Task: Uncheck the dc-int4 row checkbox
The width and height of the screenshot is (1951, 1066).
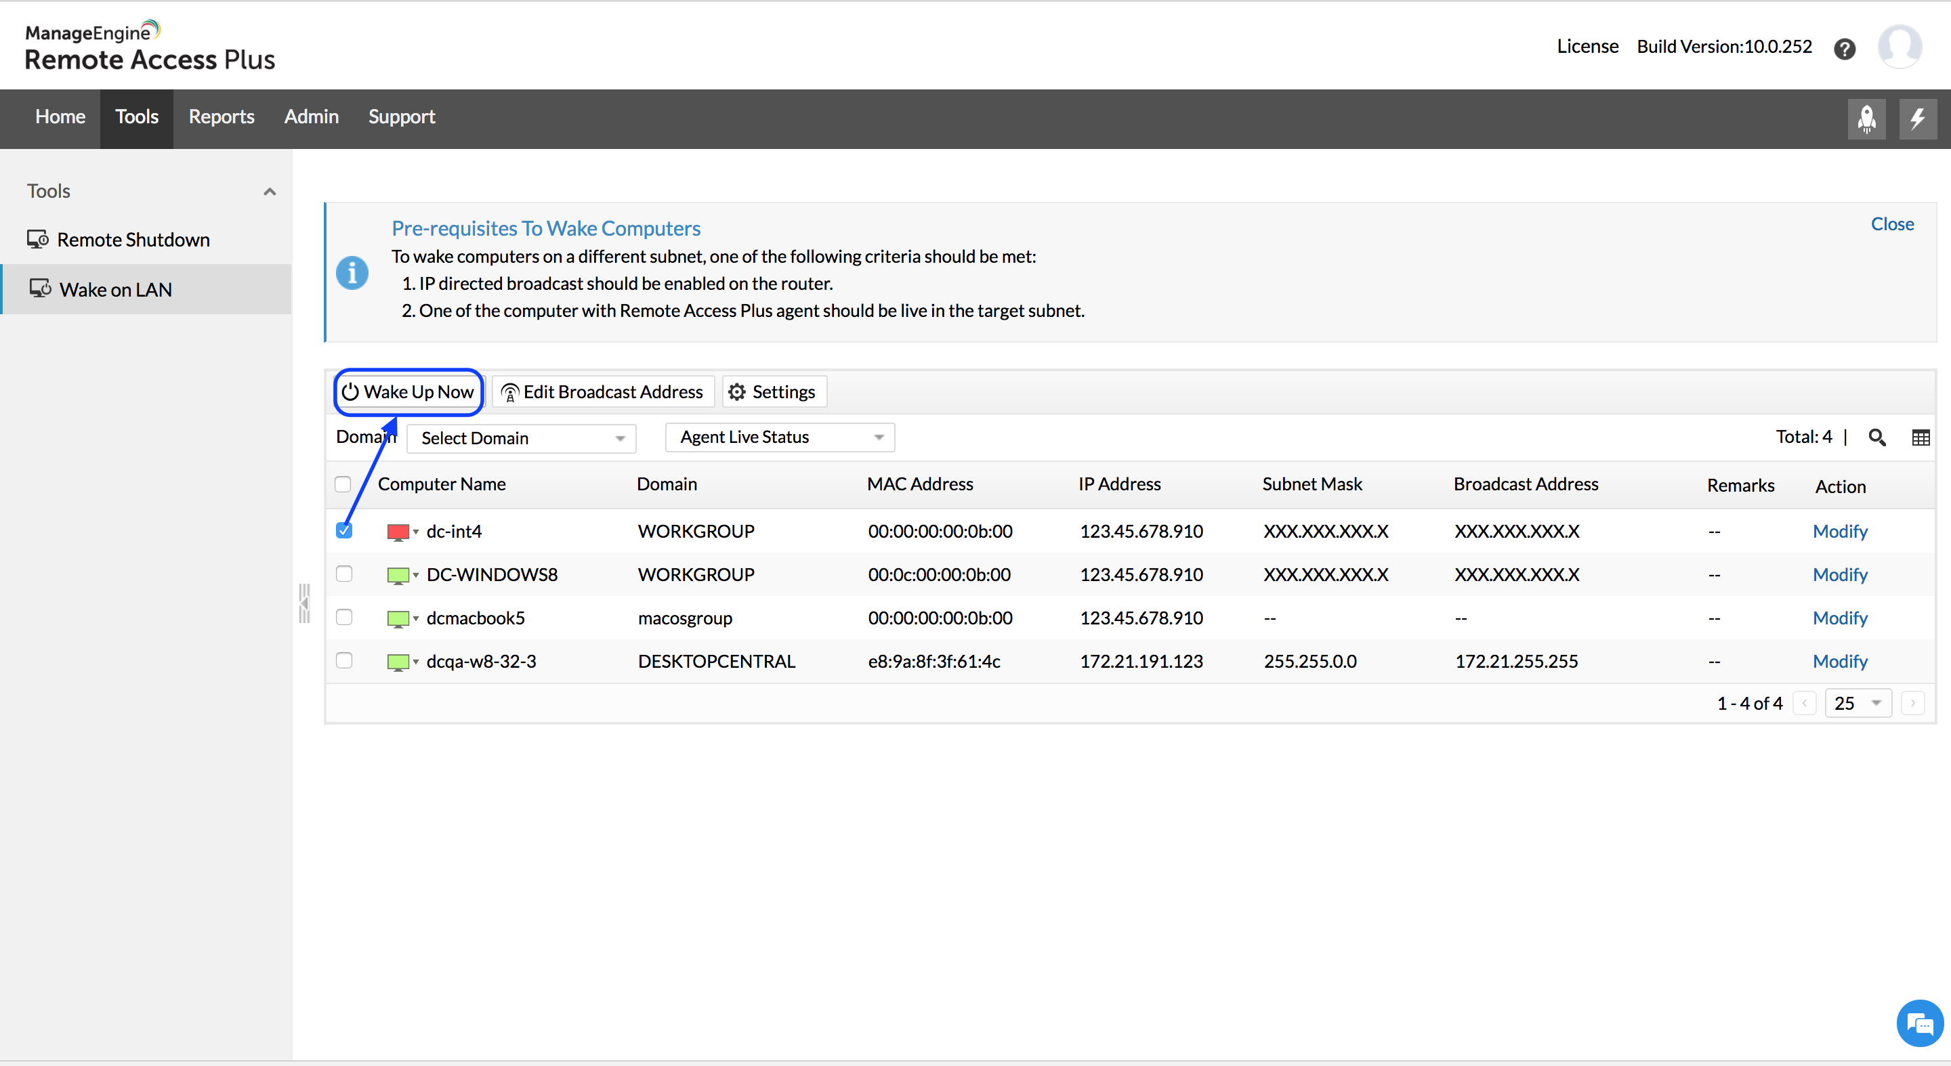Action: [344, 530]
